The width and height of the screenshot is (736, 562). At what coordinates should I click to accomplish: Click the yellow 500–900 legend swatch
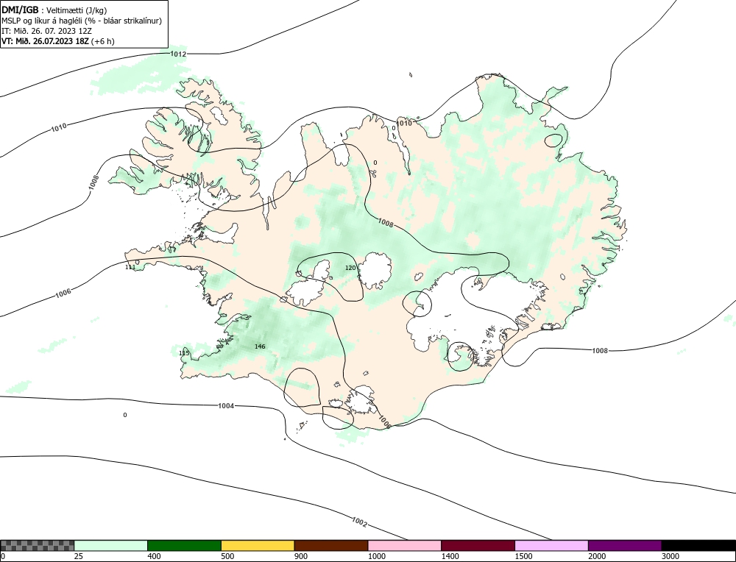click(x=258, y=545)
